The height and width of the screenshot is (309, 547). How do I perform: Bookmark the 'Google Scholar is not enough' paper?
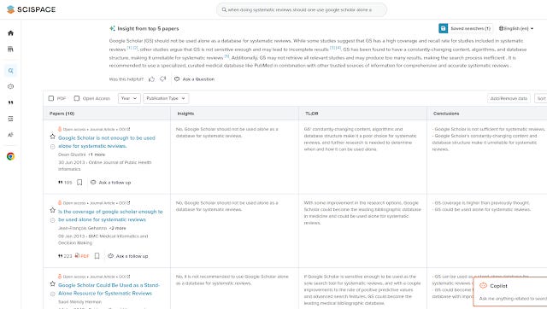[79, 182]
